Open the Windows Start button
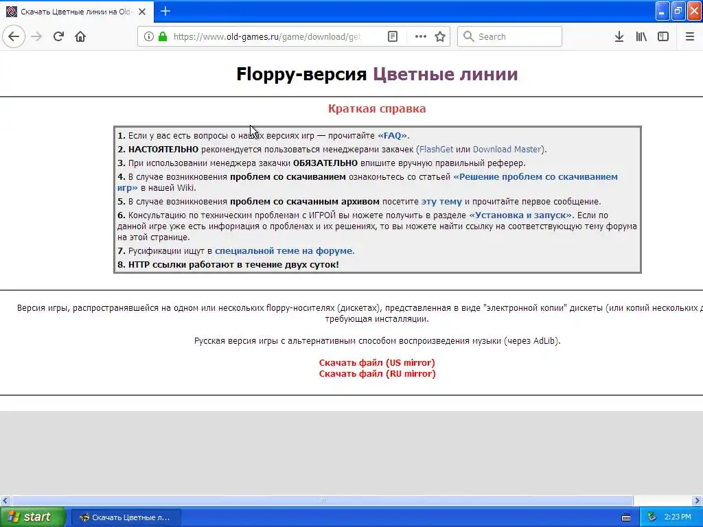The height and width of the screenshot is (527, 703). (x=32, y=517)
